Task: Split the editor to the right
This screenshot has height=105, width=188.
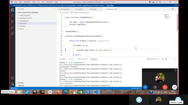Action: click(x=172, y=9)
